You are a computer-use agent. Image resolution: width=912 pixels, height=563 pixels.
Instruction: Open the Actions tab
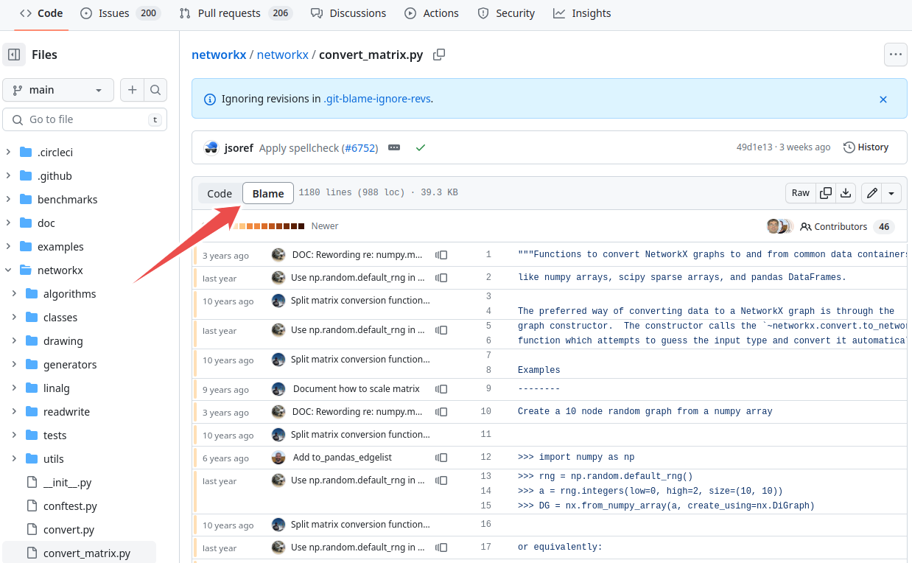click(432, 13)
